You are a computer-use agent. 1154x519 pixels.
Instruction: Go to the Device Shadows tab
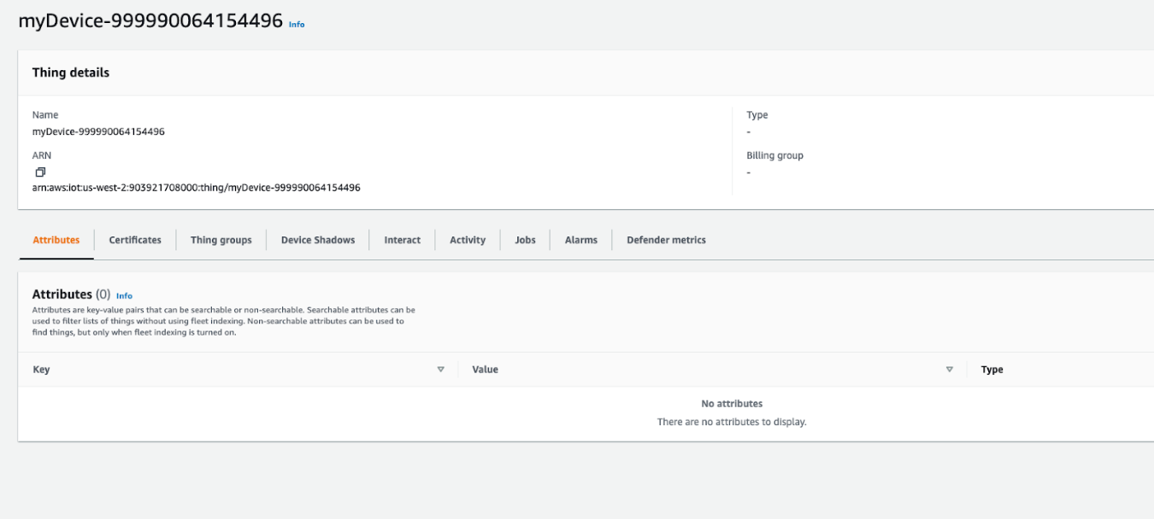point(318,240)
